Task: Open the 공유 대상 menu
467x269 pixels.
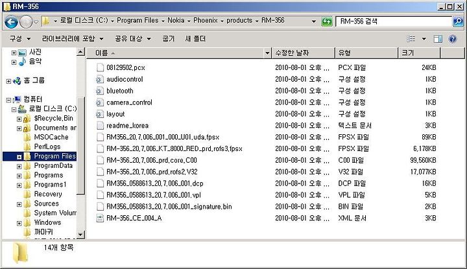Action: [x=133, y=39]
